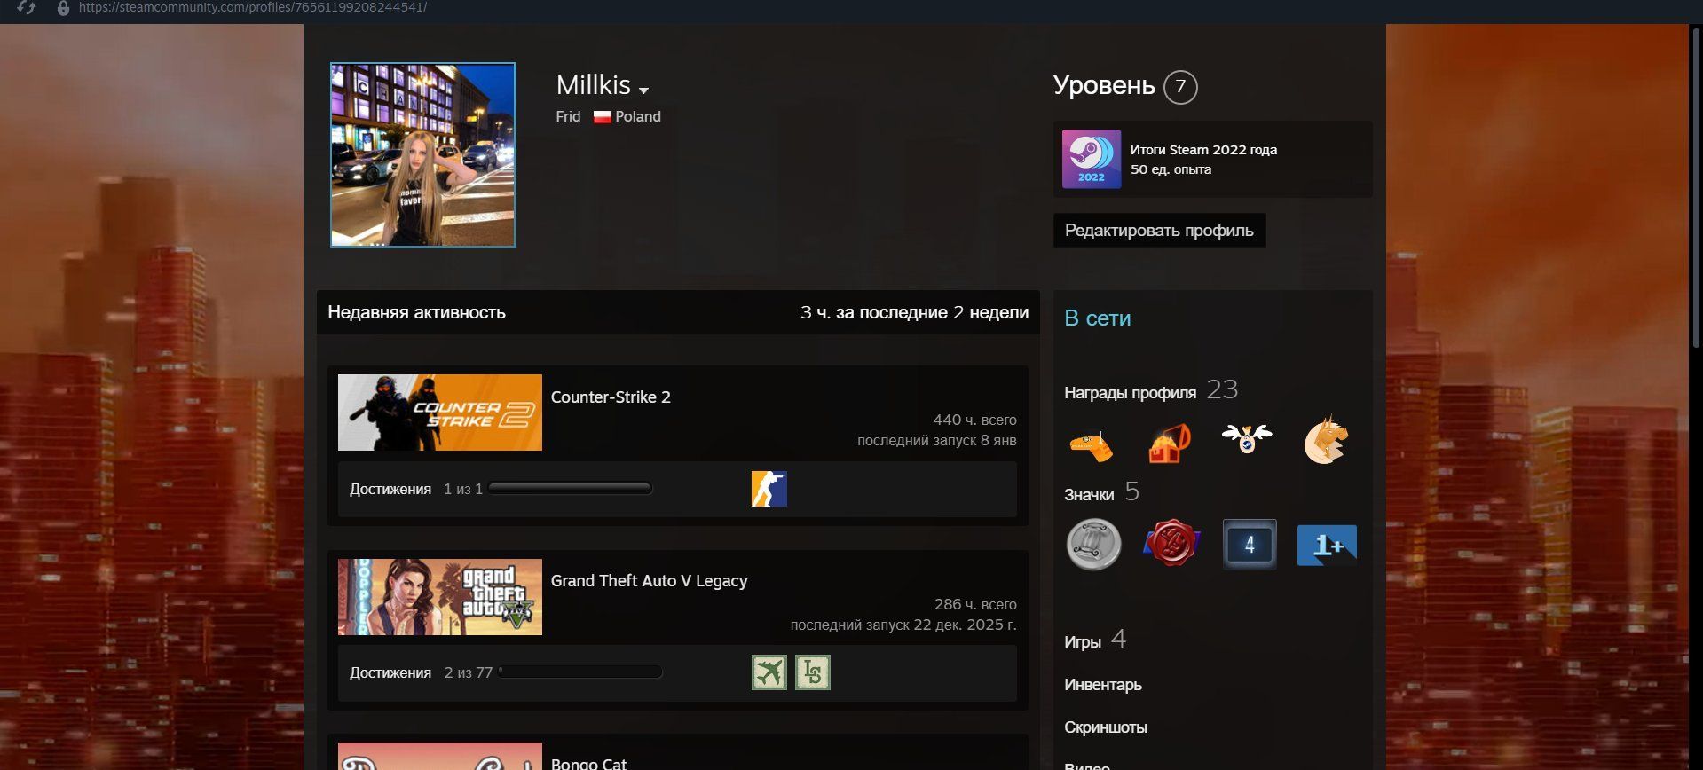This screenshot has height=770, width=1703.
Task: Click the Counter-Strike 2 achievements progress bar
Action: pos(570,489)
